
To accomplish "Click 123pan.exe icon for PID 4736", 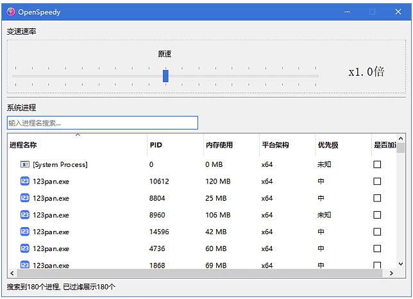I will click(24, 248).
